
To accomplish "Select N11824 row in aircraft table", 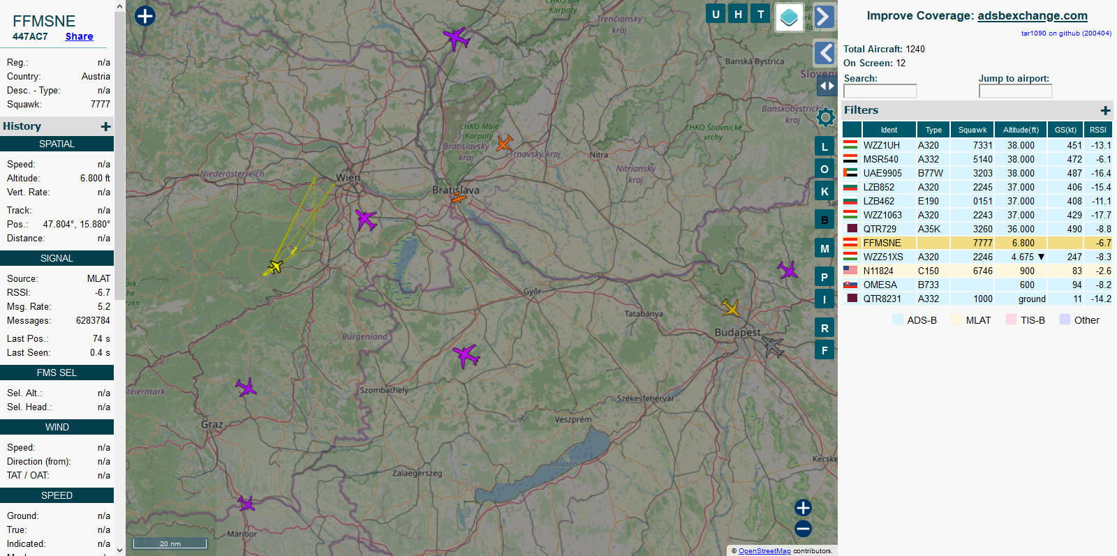I will 977,271.
